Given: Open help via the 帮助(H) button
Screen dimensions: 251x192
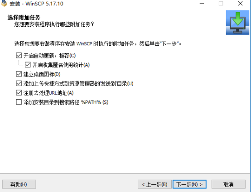Looking at the screenshot, I should click(19, 184).
